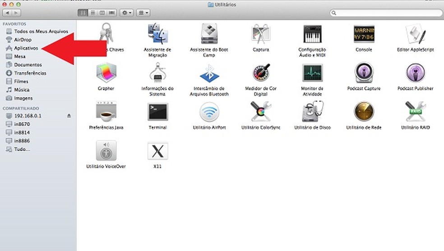The width and height of the screenshot is (444, 251).
Task: Eject the 192.168.0.1 shared server
Action: 69,116
